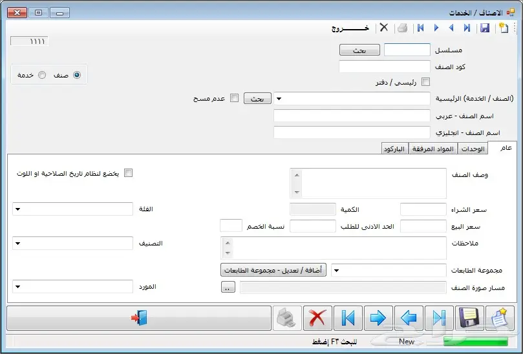This screenshot has width=523, height=354.
Task: Switch to the الباركود tab
Action: click(x=394, y=149)
